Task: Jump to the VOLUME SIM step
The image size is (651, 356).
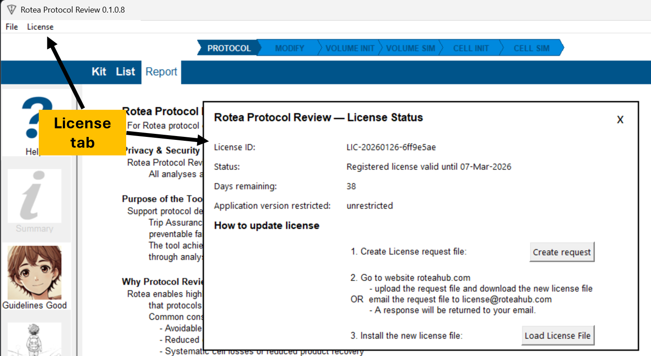Action: tap(410, 48)
